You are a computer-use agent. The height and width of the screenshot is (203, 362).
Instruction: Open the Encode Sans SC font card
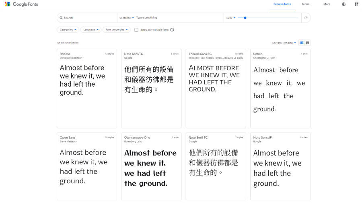click(216, 88)
